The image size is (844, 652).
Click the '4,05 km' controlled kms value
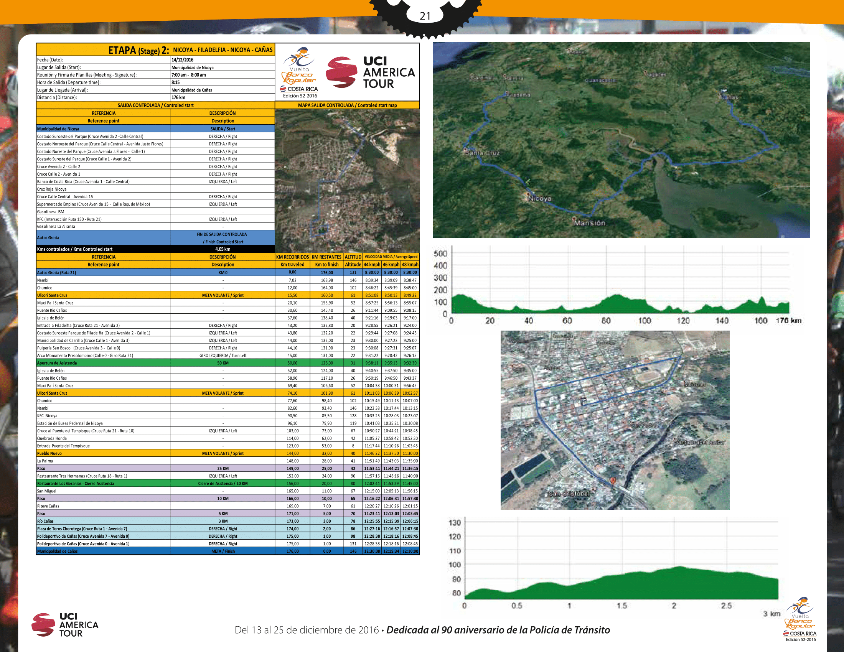coord(223,249)
